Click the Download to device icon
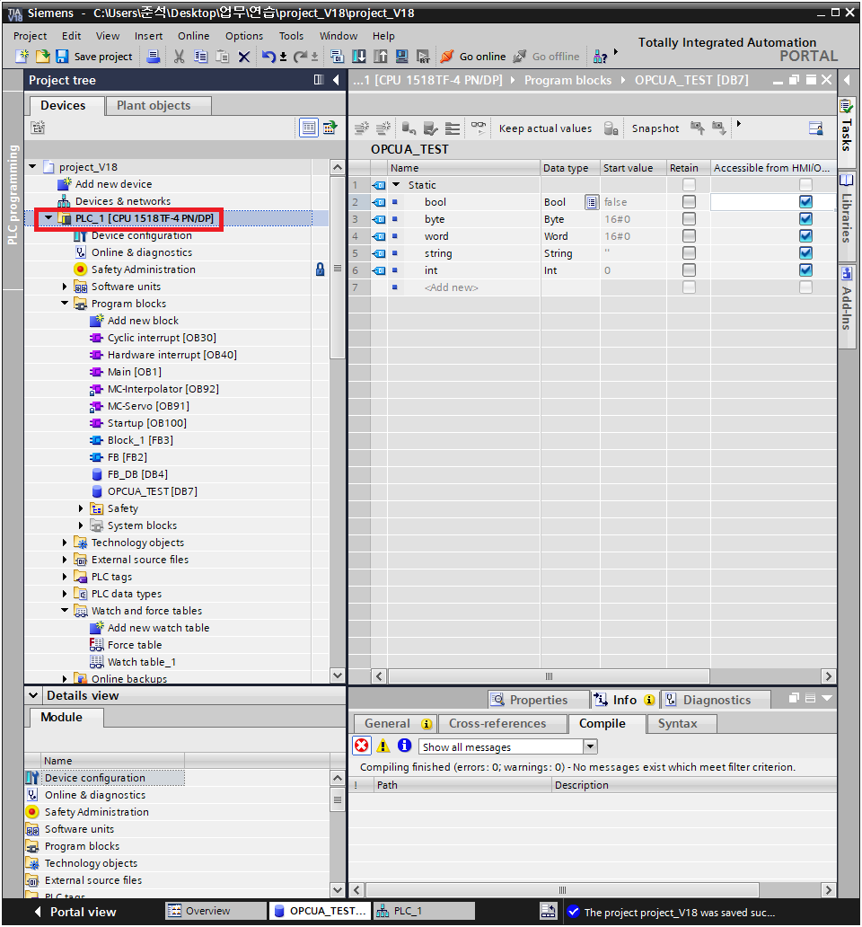862x927 pixels. click(x=358, y=57)
